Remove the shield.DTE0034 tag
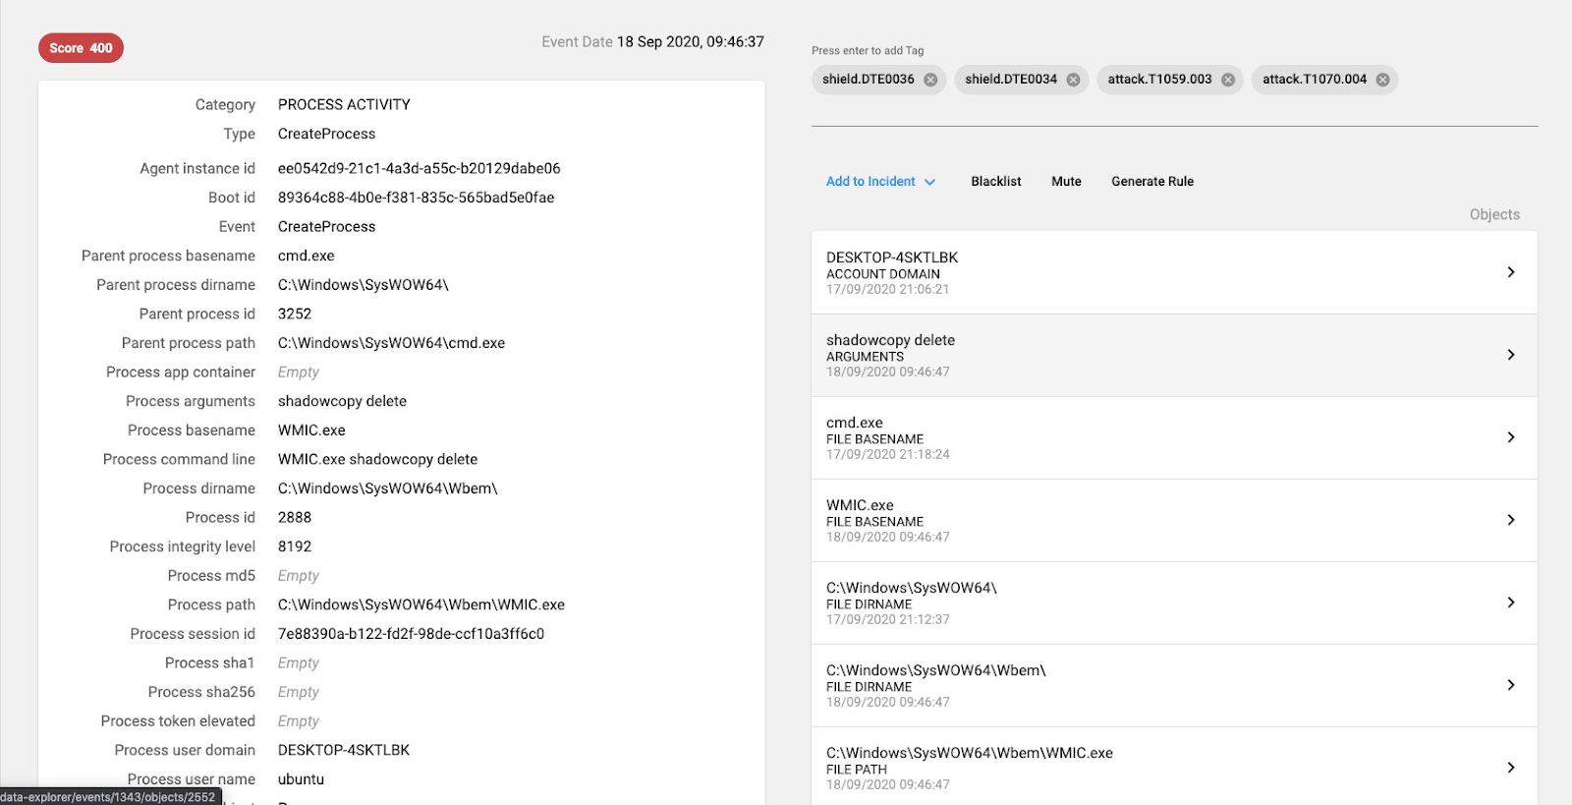Image resolution: width=1572 pixels, height=805 pixels. (x=1073, y=80)
